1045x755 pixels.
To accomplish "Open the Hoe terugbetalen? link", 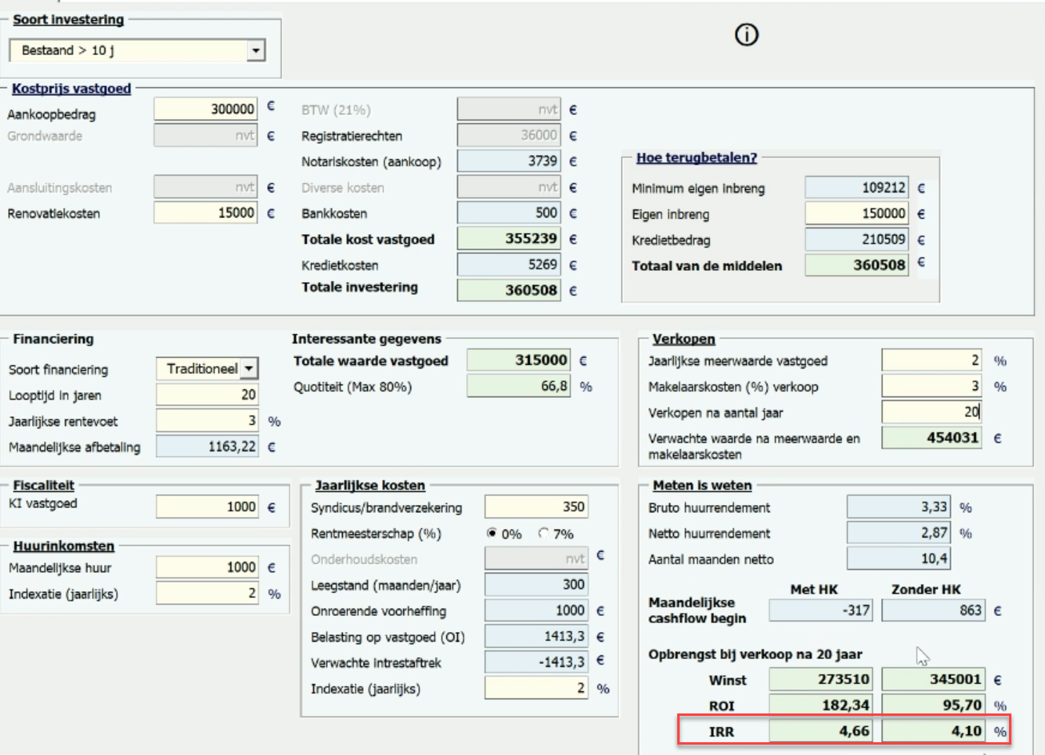I will pyautogui.click(x=696, y=157).
